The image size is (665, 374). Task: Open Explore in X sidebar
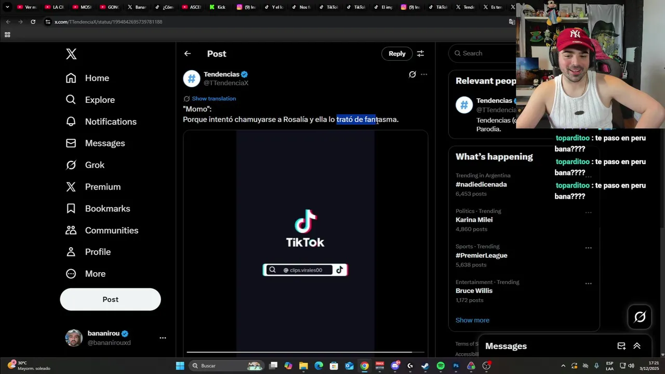90,100
